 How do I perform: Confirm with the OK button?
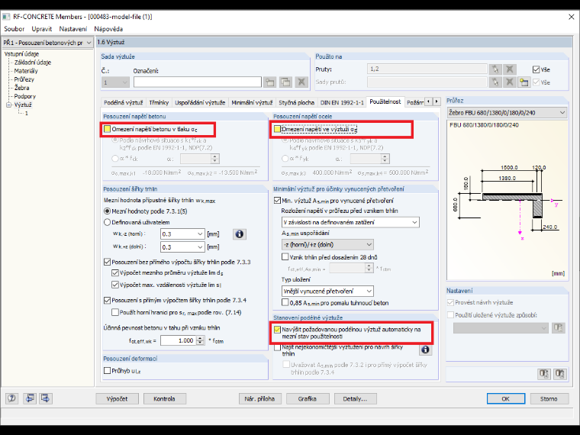tap(506, 398)
